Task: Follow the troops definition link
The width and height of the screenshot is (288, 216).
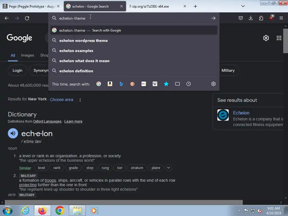Action: click(50, 180)
